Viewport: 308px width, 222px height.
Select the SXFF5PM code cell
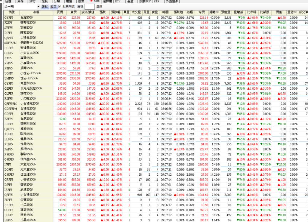[11, 43]
